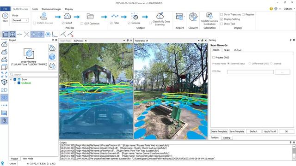Click the Update Camera Calibration icon
296x166 pixels.
pyautogui.click(x=210, y=16)
